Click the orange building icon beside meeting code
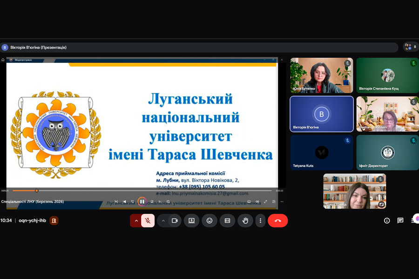The height and width of the screenshot is (279, 419). pyautogui.click(x=54, y=220)
